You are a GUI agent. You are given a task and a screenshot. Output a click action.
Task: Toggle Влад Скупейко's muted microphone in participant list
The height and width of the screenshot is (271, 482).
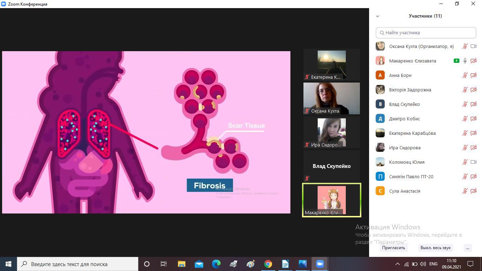465,104
